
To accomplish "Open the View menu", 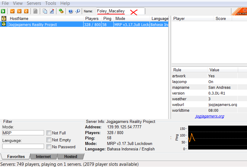I will 17,3.
